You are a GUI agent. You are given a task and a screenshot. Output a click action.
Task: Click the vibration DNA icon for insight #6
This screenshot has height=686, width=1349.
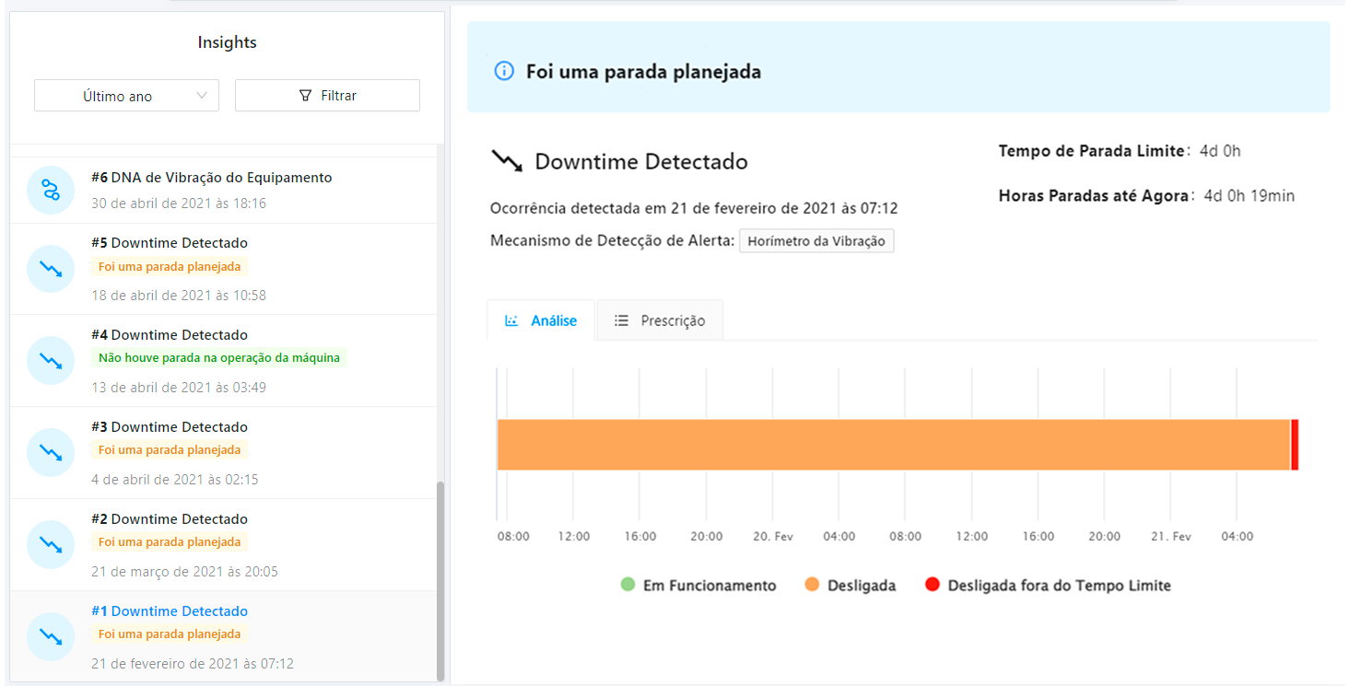click(51, 191)
